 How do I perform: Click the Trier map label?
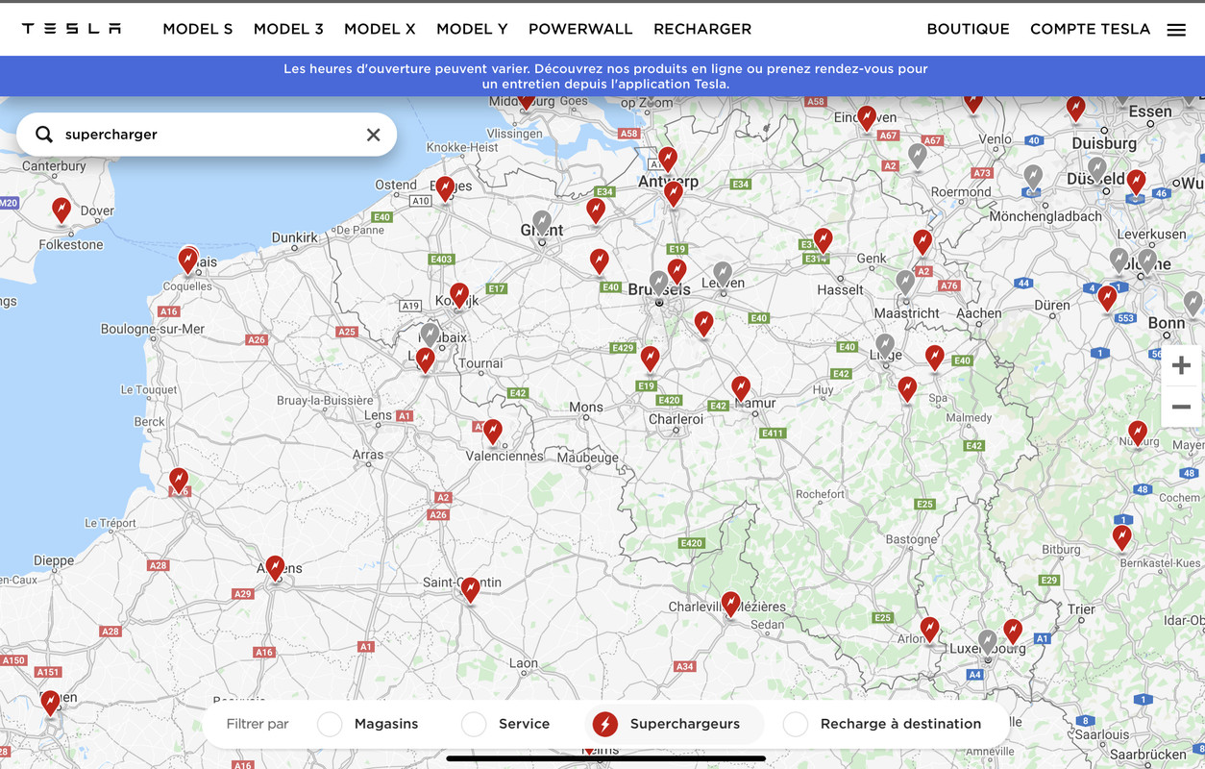1081,608
